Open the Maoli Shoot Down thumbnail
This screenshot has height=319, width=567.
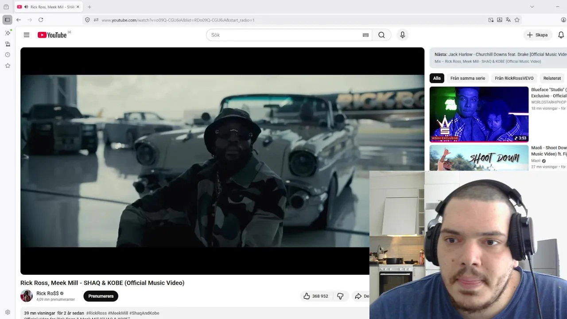[x=479, y=158]
